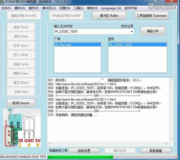This screenshot has height=160, width=180.
Task: Click the SN number in status bar
Action: click(19, 157)
